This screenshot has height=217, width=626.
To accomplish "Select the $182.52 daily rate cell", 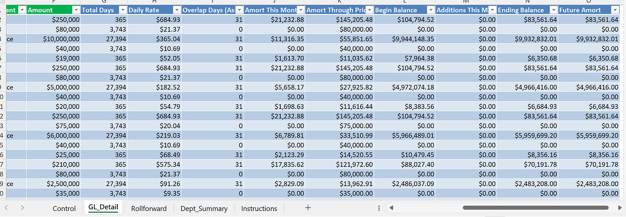I will (x=154, y=87).
